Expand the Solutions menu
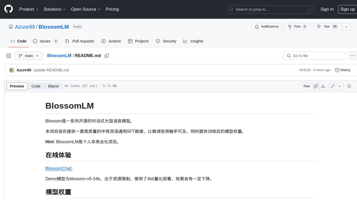The image size is (357, 200). [55, 9]
